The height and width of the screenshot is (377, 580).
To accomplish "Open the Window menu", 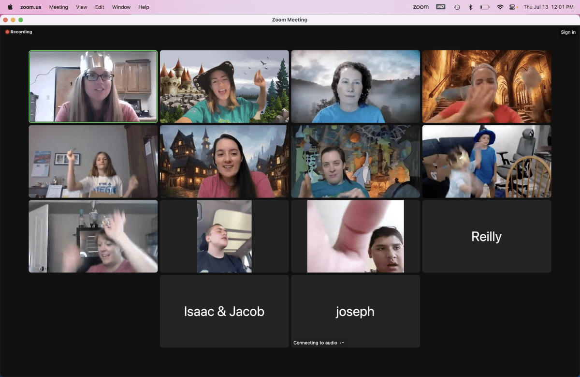I will pyautogui.click(x=121, y=7).
